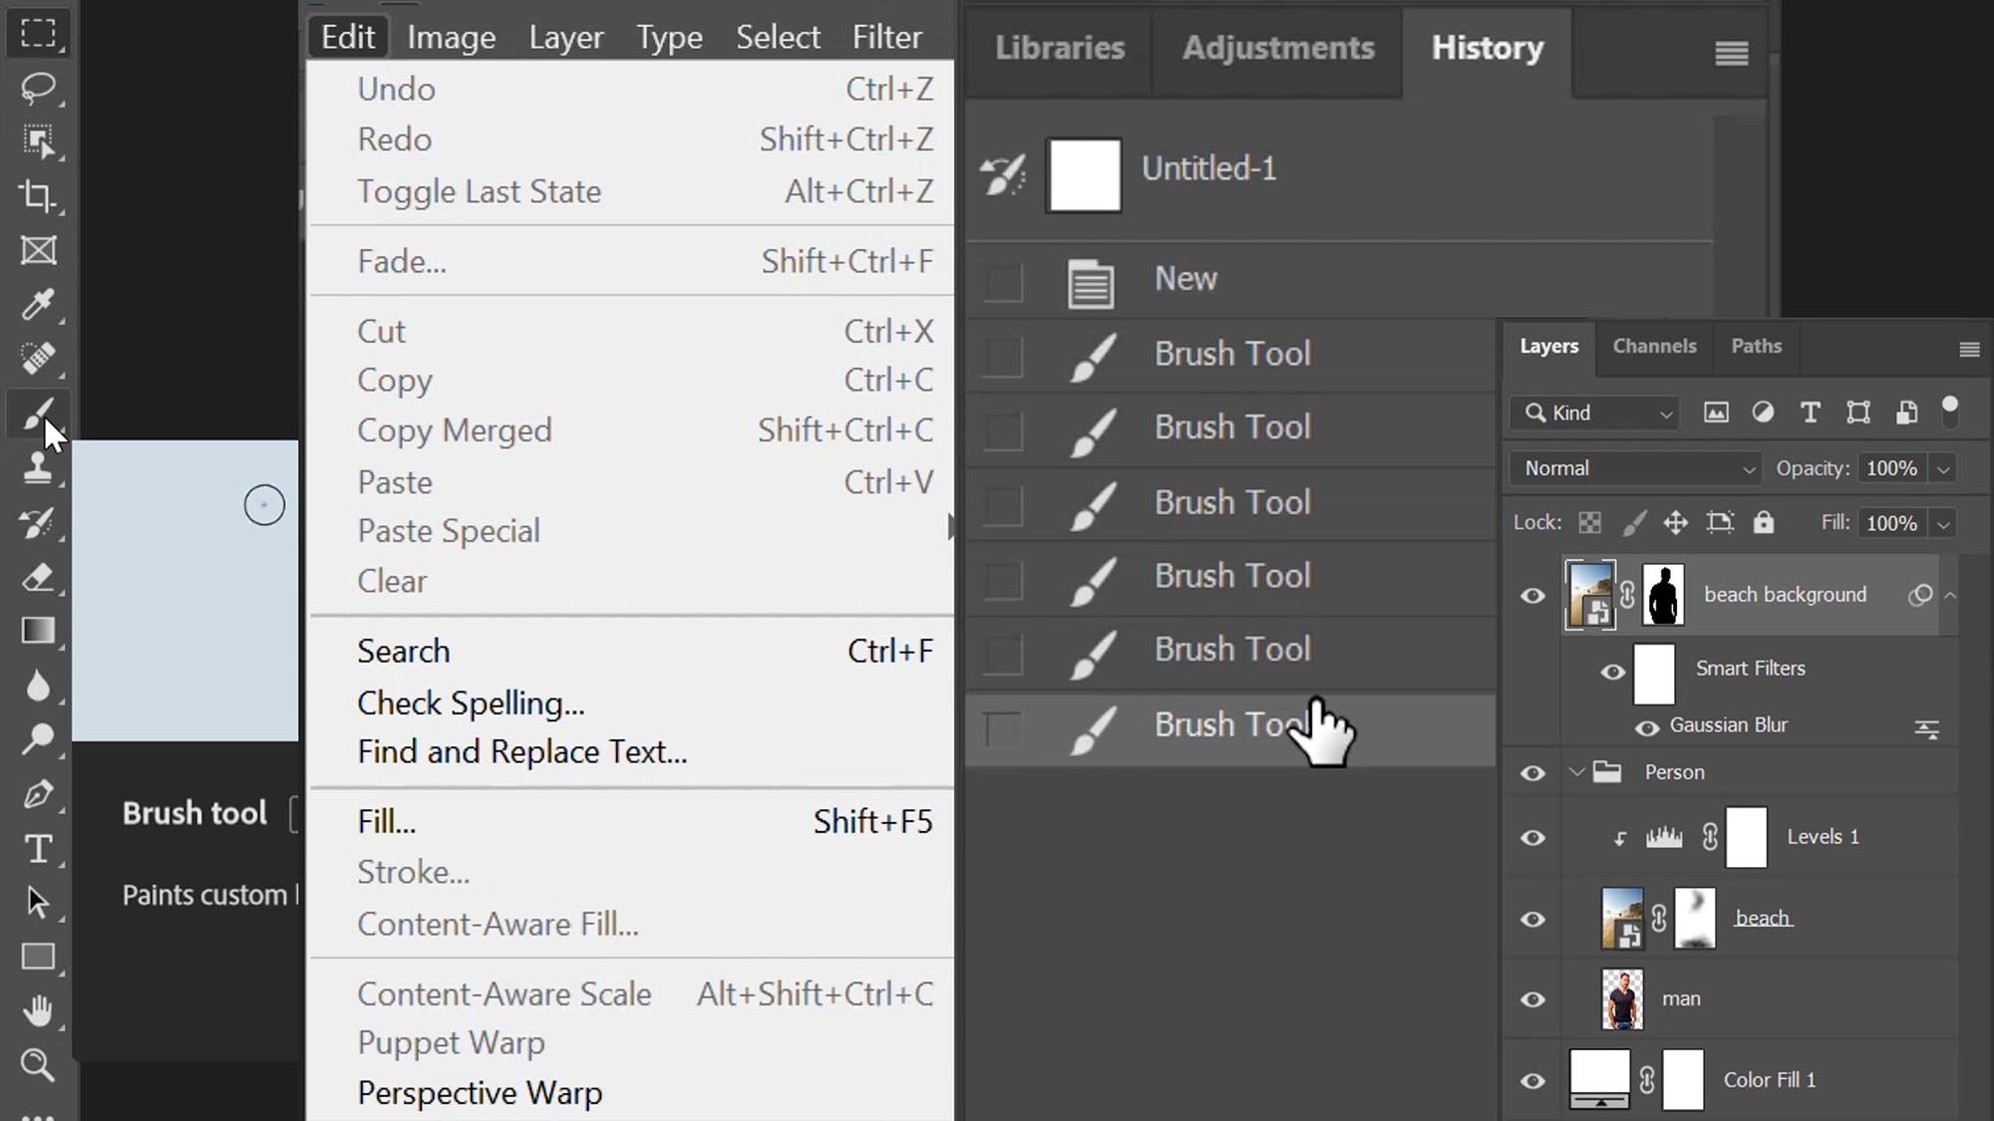Hide the Gaussian Blur smart filter

tap(1646, 728)
